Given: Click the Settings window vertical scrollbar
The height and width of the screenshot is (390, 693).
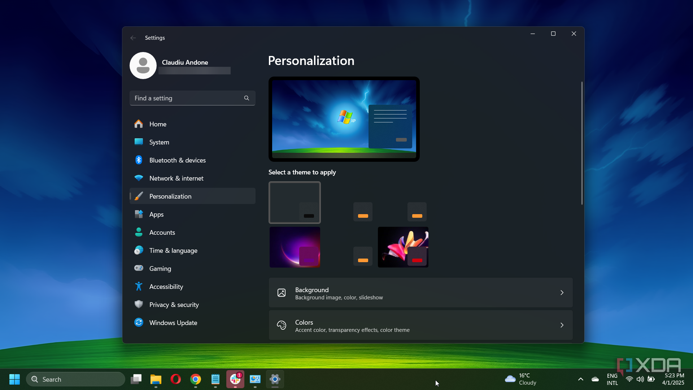Looking at the screenshot, I should coord(582,143).
